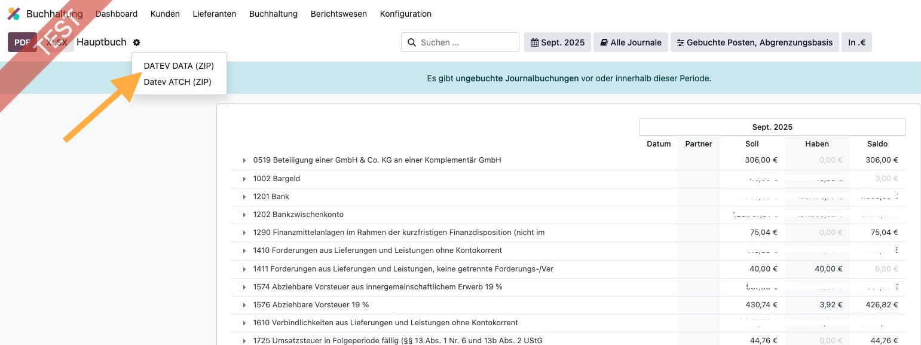The width and height of the screenshot is (921, 345).
Task: Open the gear settings icon next to Hauptbuch
Action: tap(136, 42)
